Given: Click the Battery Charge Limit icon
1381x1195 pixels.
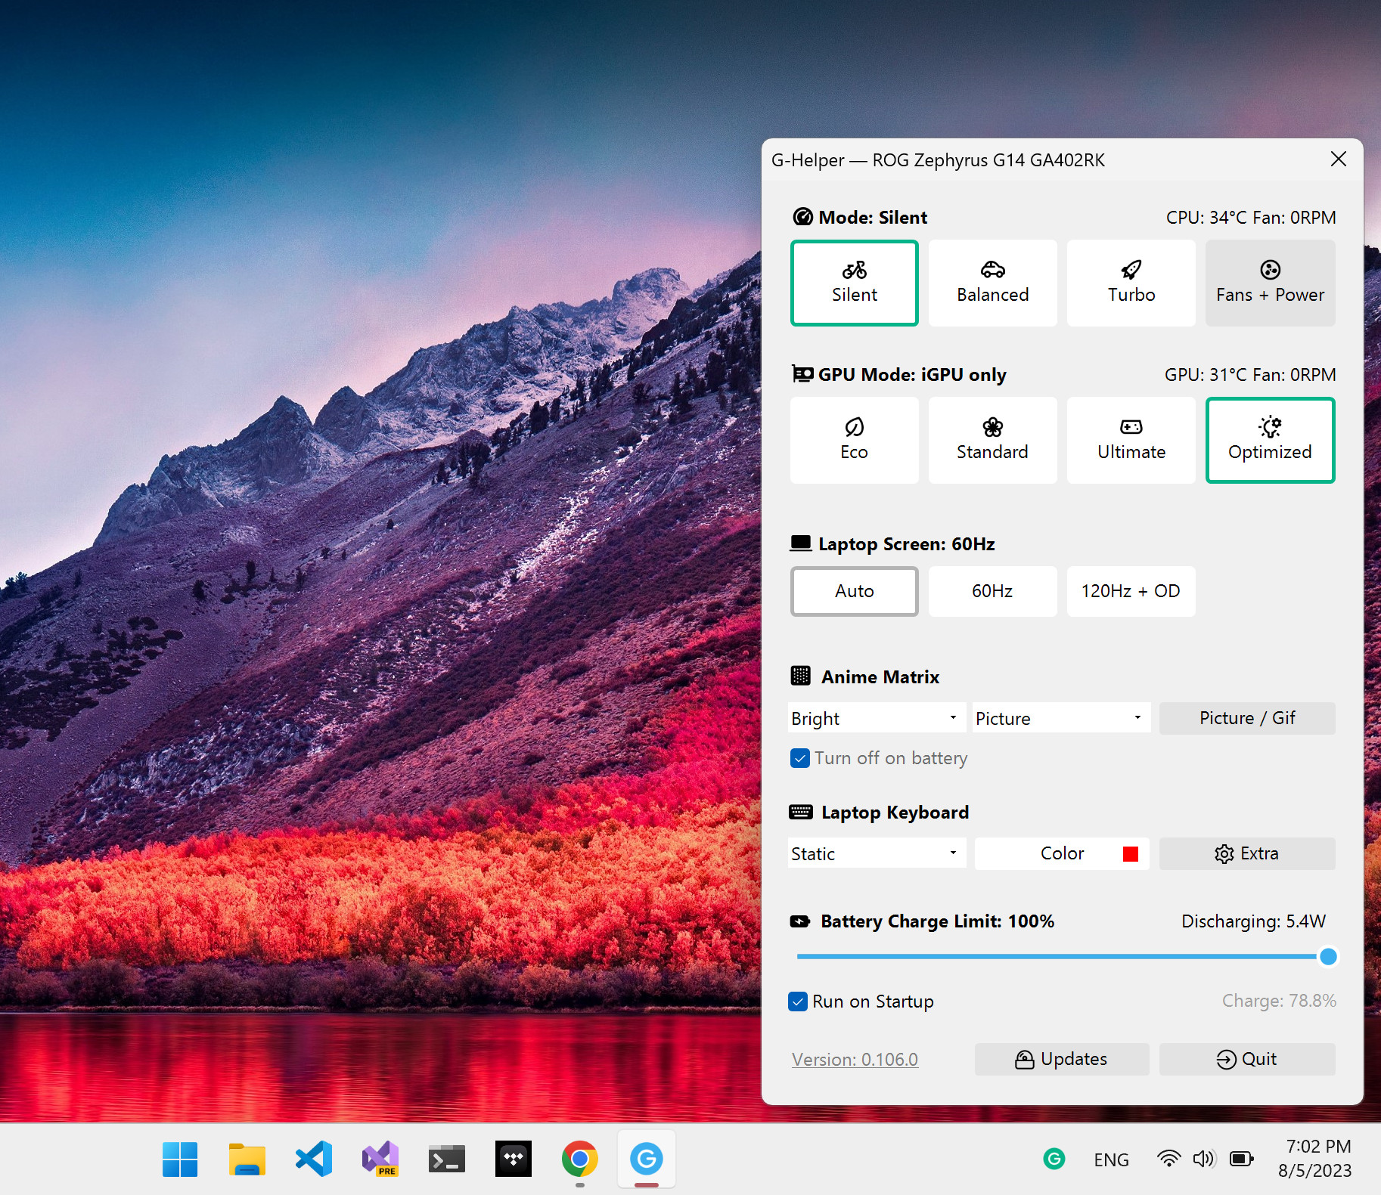Looking at the screenshot, I should (x=799, y=921).
